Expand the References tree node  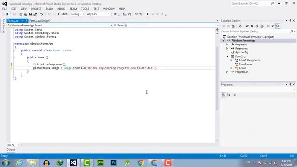(x=227, y=48)
